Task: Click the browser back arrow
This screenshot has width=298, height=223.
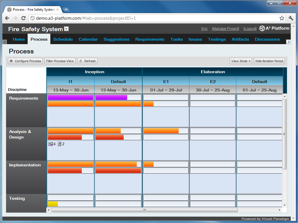Action: click(x=7, y=18)
